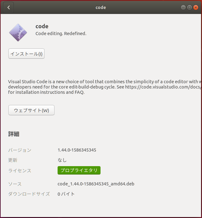Click the back arrow in the header
Image resolution: width=202 pixels, height=218 pixels.
click(8, 7)
